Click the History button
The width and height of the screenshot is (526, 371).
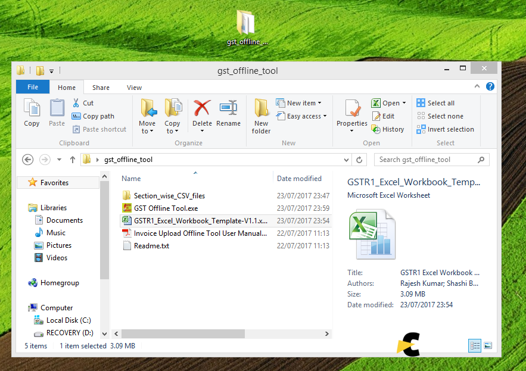[387, 129]
